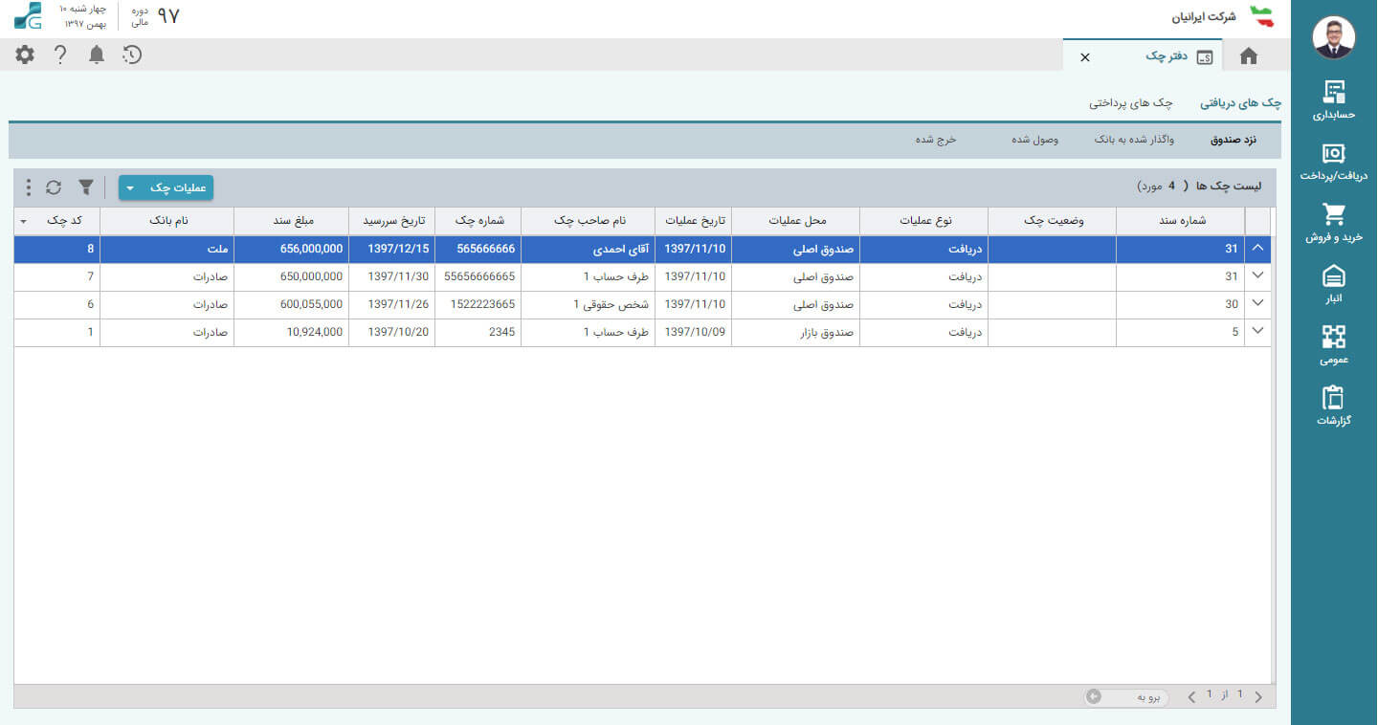Click owner name شخص حقوقی 1

tap(610, 304)
